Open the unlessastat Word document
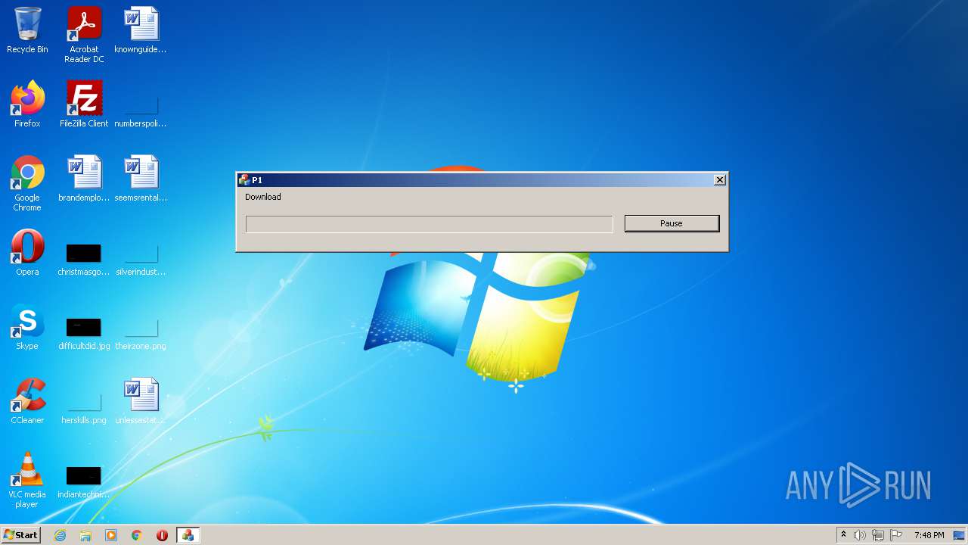This screenshot has height=545, width=968. 141,401
